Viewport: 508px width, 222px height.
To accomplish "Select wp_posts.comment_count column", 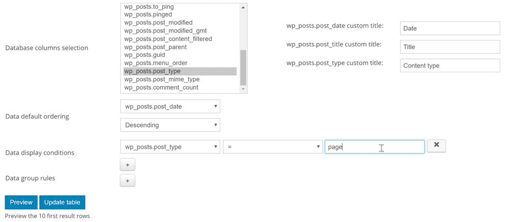I will pyautogui.click(x=180, y=87).
